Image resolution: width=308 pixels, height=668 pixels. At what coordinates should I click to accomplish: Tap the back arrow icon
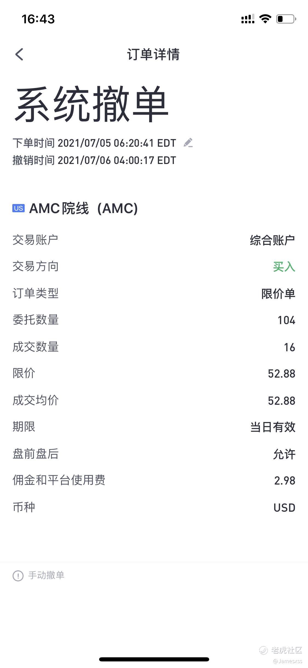pos(19,54)
